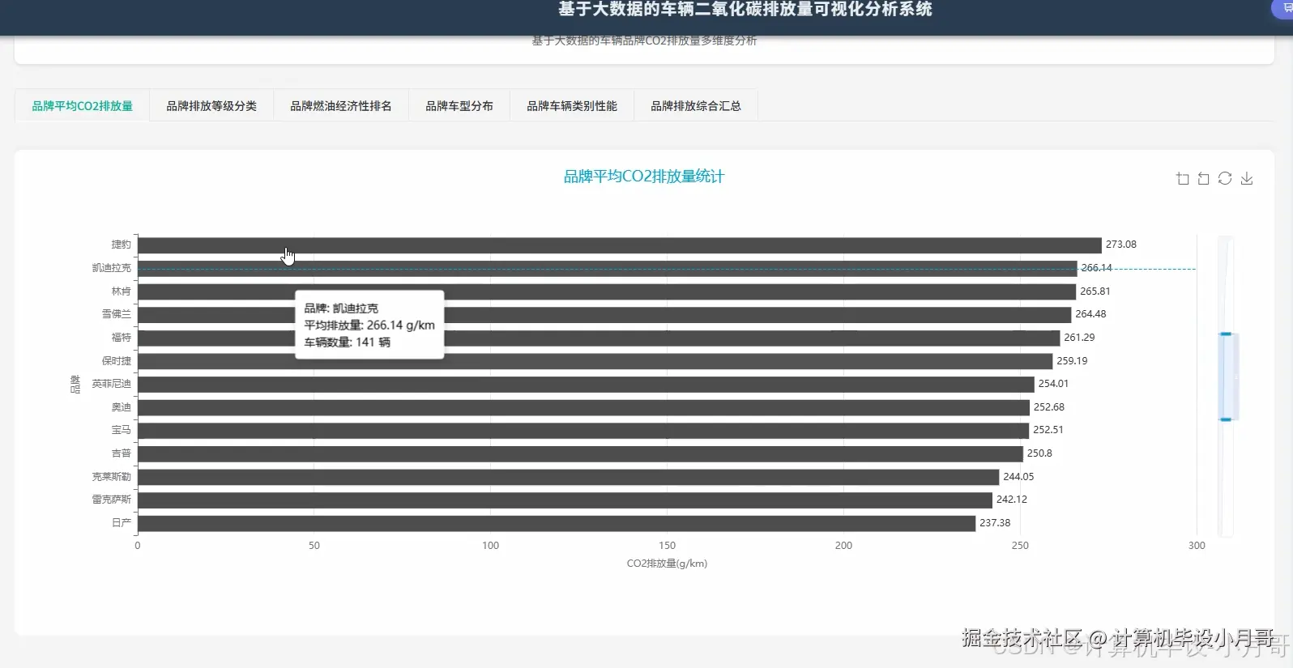Click the 日产 axis label
Image resolution: width=1293 pixels, height=668 pixels.
pyautogui.click(x=121, y=523)
